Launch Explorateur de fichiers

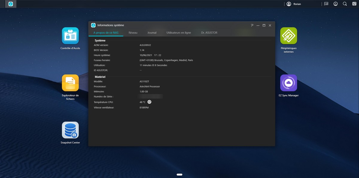(70, 83)
